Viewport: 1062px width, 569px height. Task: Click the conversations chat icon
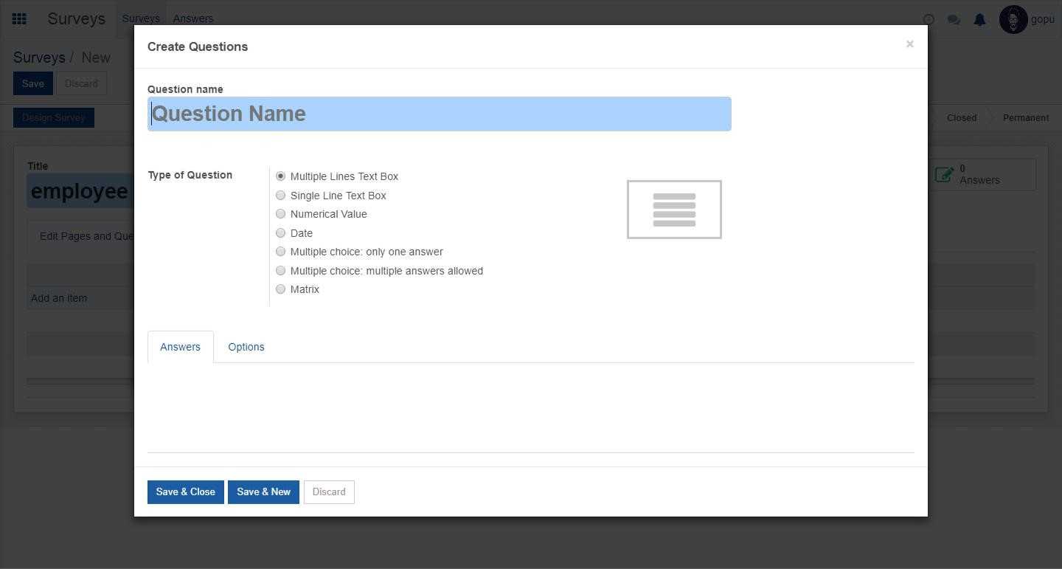pyautogui.click(x=954, y=20)
